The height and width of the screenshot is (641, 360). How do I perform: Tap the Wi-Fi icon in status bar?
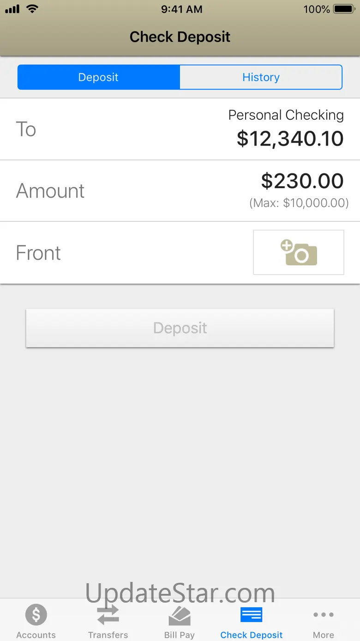[x=32, y=9]
